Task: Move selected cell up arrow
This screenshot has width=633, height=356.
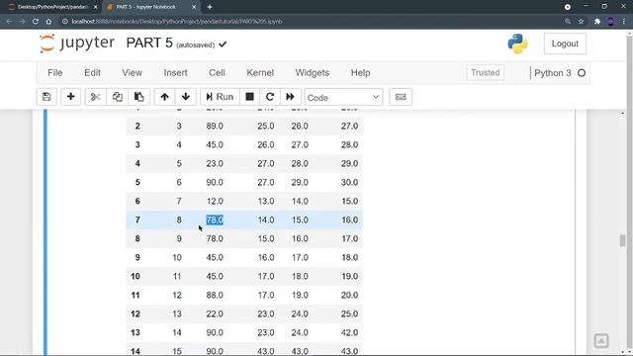Action: 164,97
